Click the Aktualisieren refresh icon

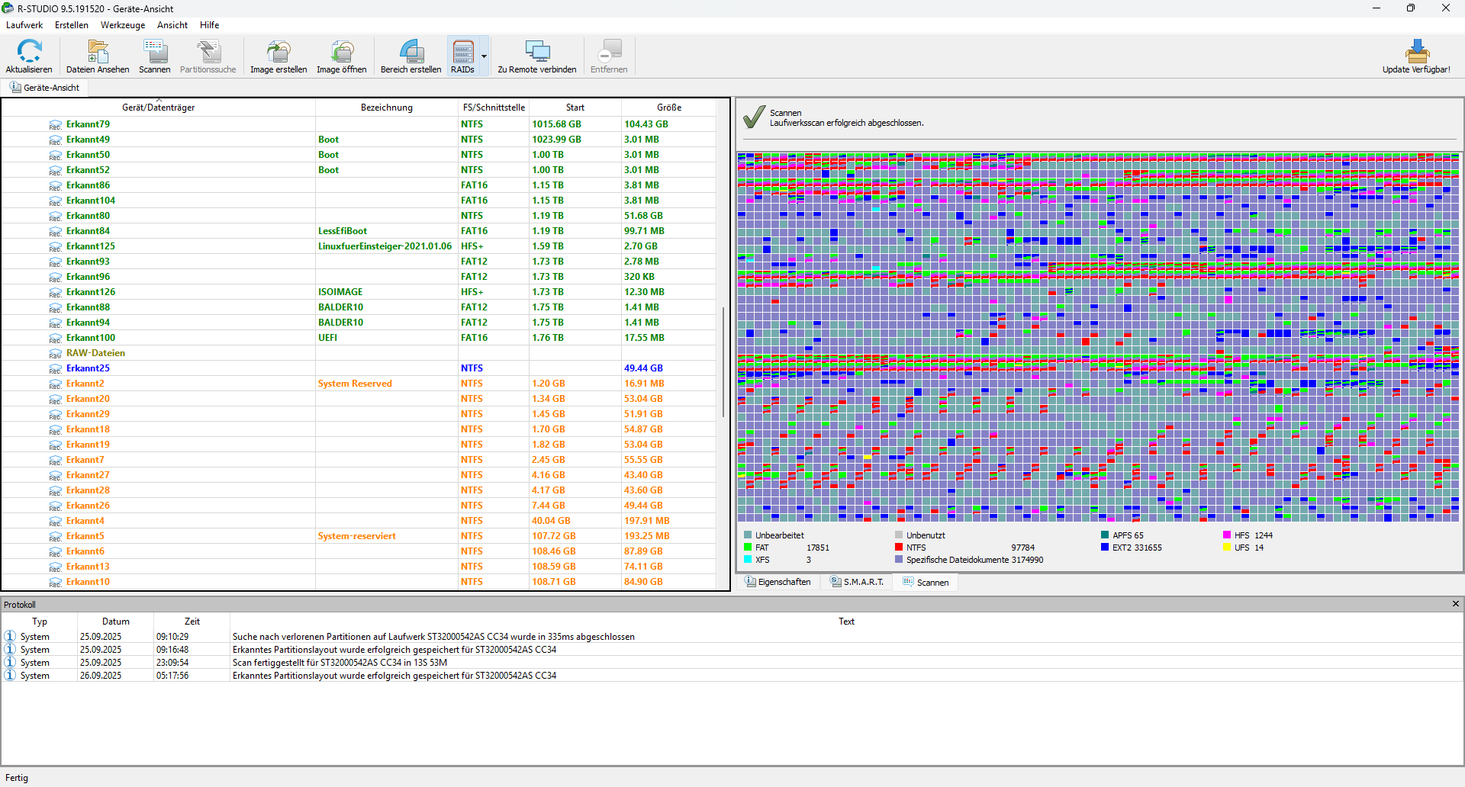click(x=29, y=52)
